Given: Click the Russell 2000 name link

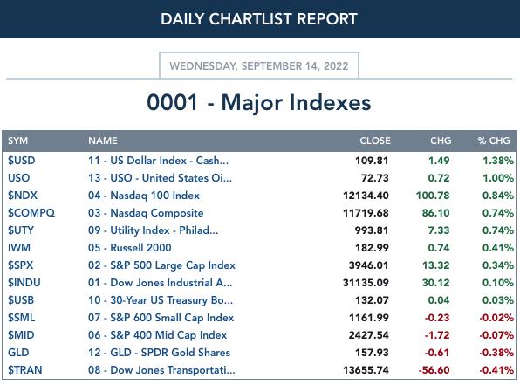Looking at the screenshot, I should tap(130, 248).
